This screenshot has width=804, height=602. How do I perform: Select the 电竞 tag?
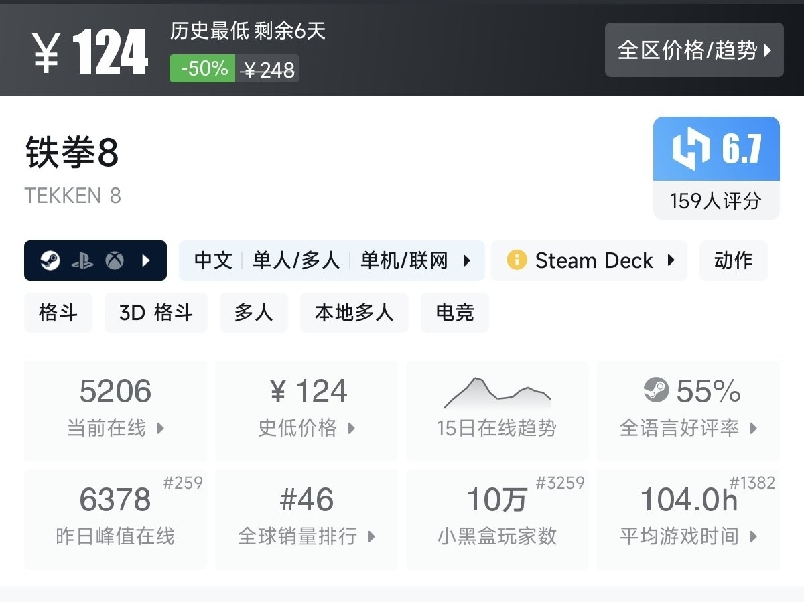point(454,313)
